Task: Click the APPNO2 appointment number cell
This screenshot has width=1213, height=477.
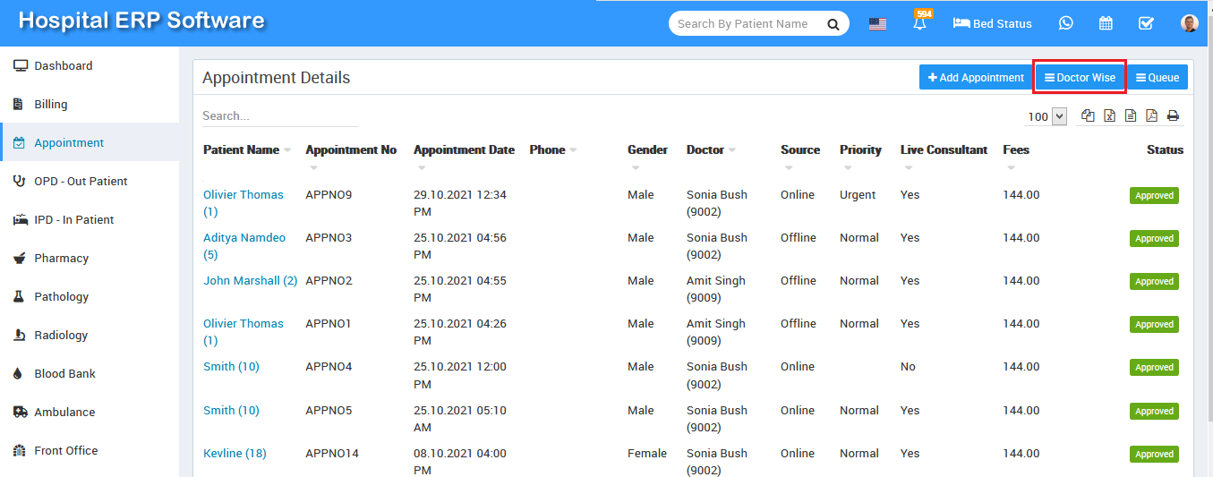Action: pos(329,280)
